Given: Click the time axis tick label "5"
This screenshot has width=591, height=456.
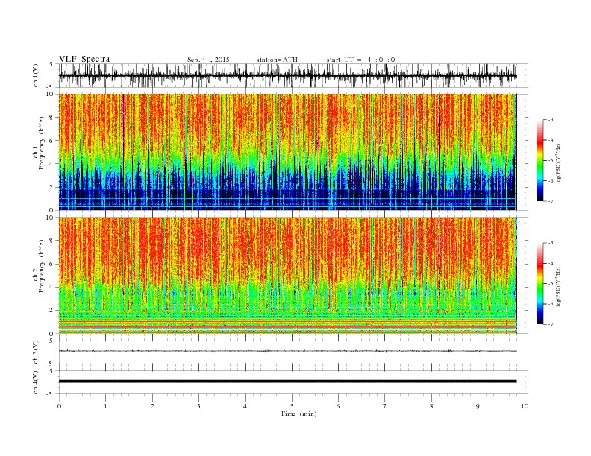Looking at the screenshot, I should point(292,406).
